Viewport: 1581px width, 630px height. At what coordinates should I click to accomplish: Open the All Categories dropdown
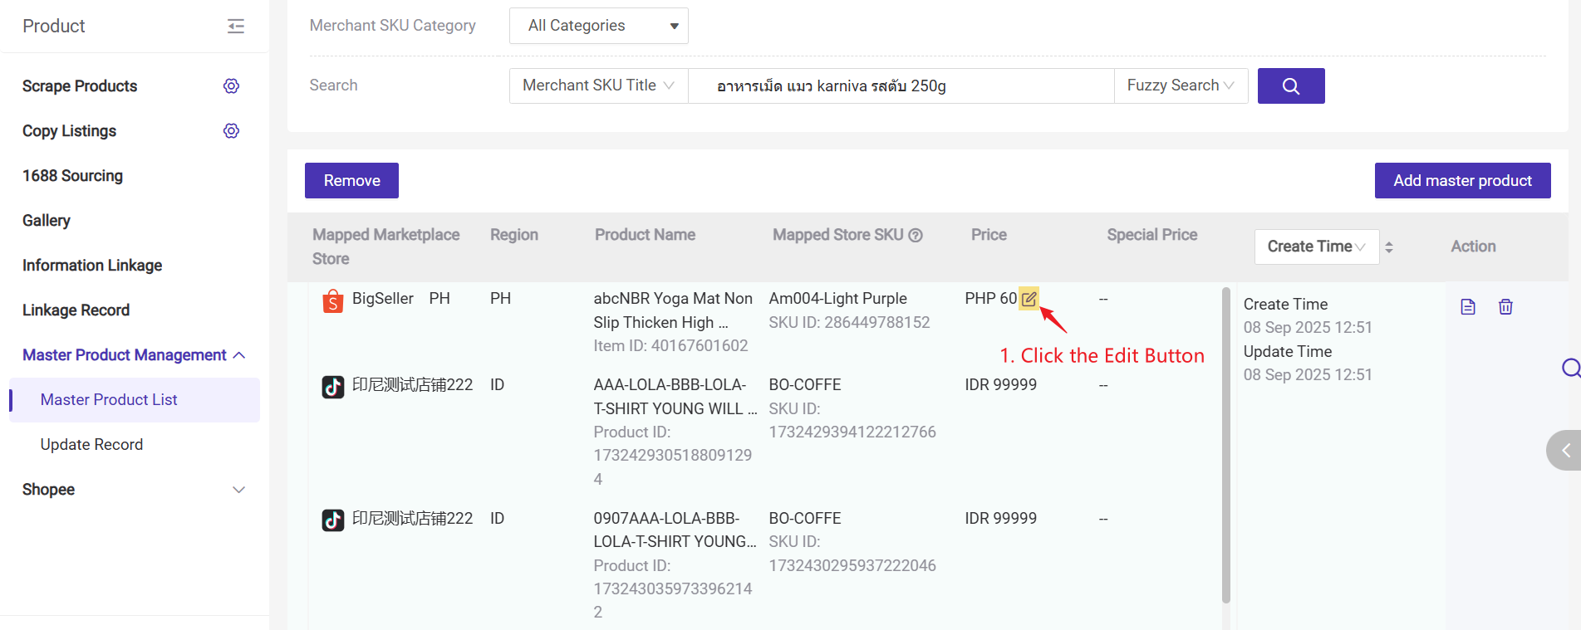pos(599,26)
